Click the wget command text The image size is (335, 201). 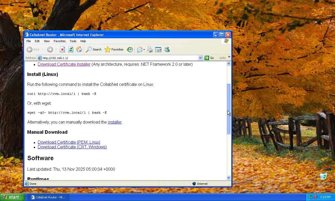click(67, 113)
